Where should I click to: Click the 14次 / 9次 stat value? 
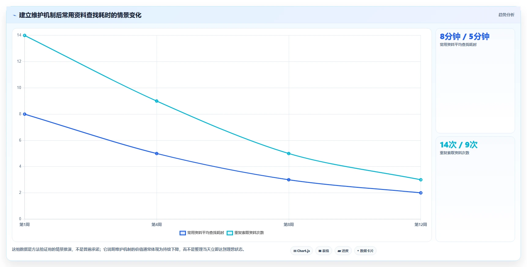pyautogui.click(x=458, y=145)
